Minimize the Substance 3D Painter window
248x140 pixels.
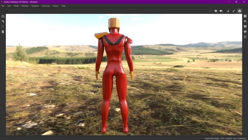[x=229, y=2]
